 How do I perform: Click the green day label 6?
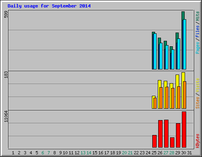click(43, 153)
